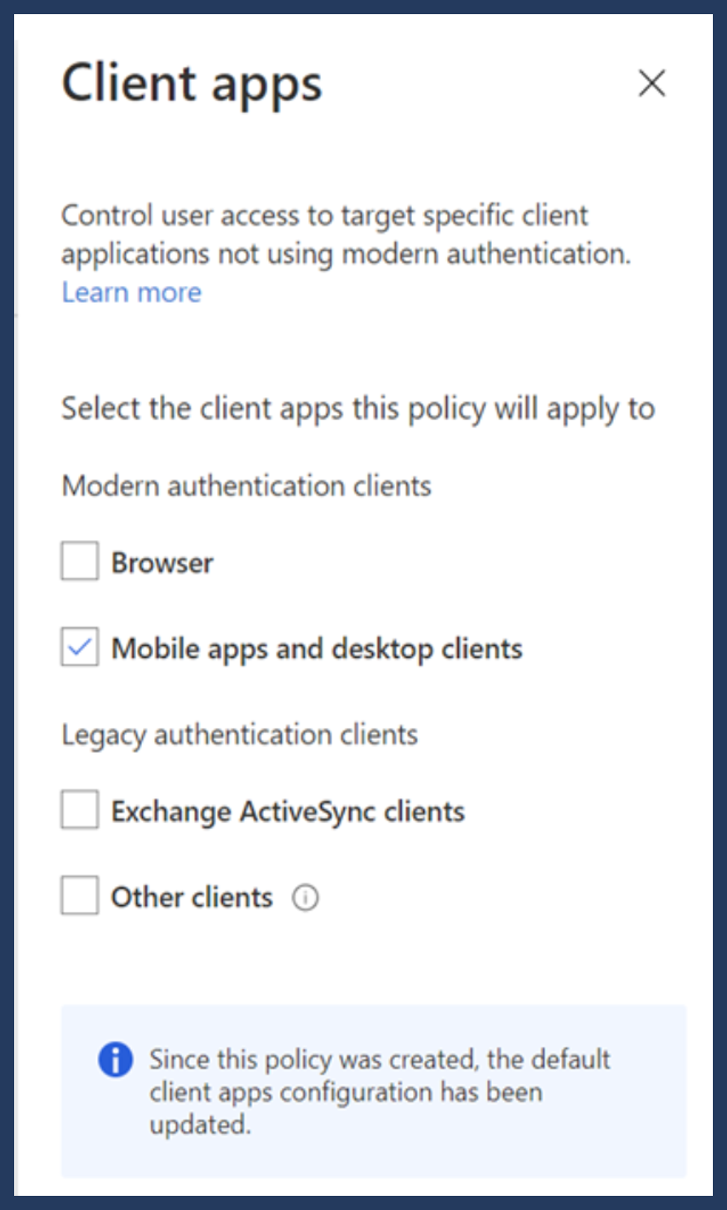Click the word "updated." in the notice
The height and width of the screenshot is (1210, 727).
[x=200, y=1125]
